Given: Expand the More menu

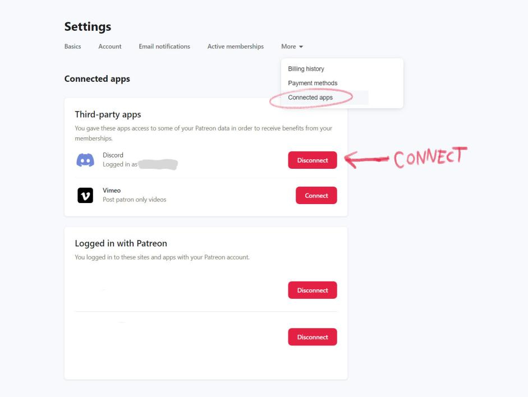Looking at the screenshot, I should [x=292, y=47].
